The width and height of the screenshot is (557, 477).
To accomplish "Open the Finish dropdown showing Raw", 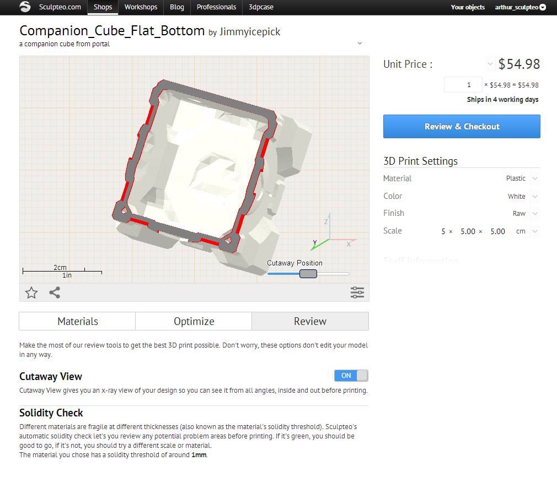I will click(x=534, y=214).
